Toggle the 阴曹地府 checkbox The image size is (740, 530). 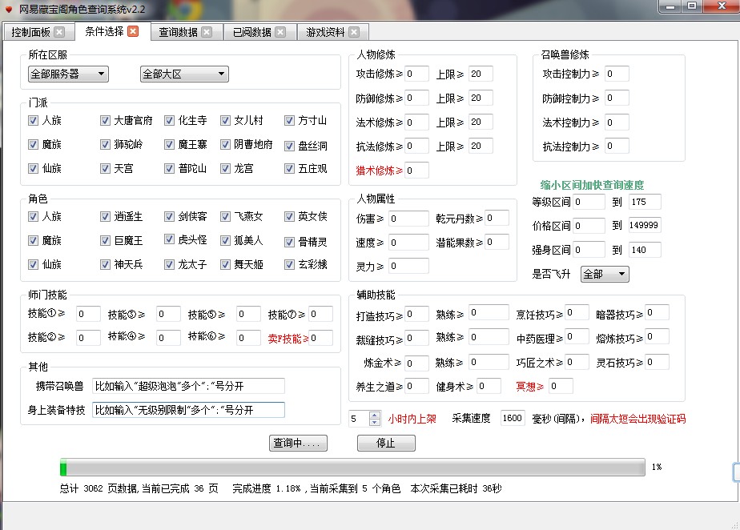coord(225,144)
